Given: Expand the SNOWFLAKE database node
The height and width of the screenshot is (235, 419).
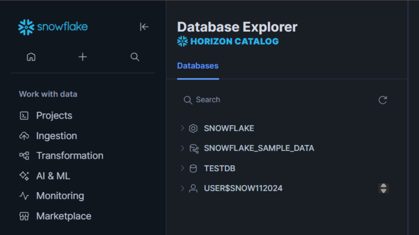Looking at the screenshot, I should pos(183,128).
